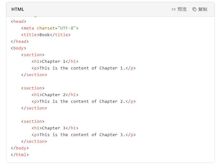Click the copy icon in the header
This screenshot has width=218, height=165.
click(194, 9)
